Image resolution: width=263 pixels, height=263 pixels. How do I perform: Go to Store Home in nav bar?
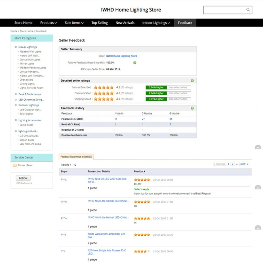coord(23,23)
